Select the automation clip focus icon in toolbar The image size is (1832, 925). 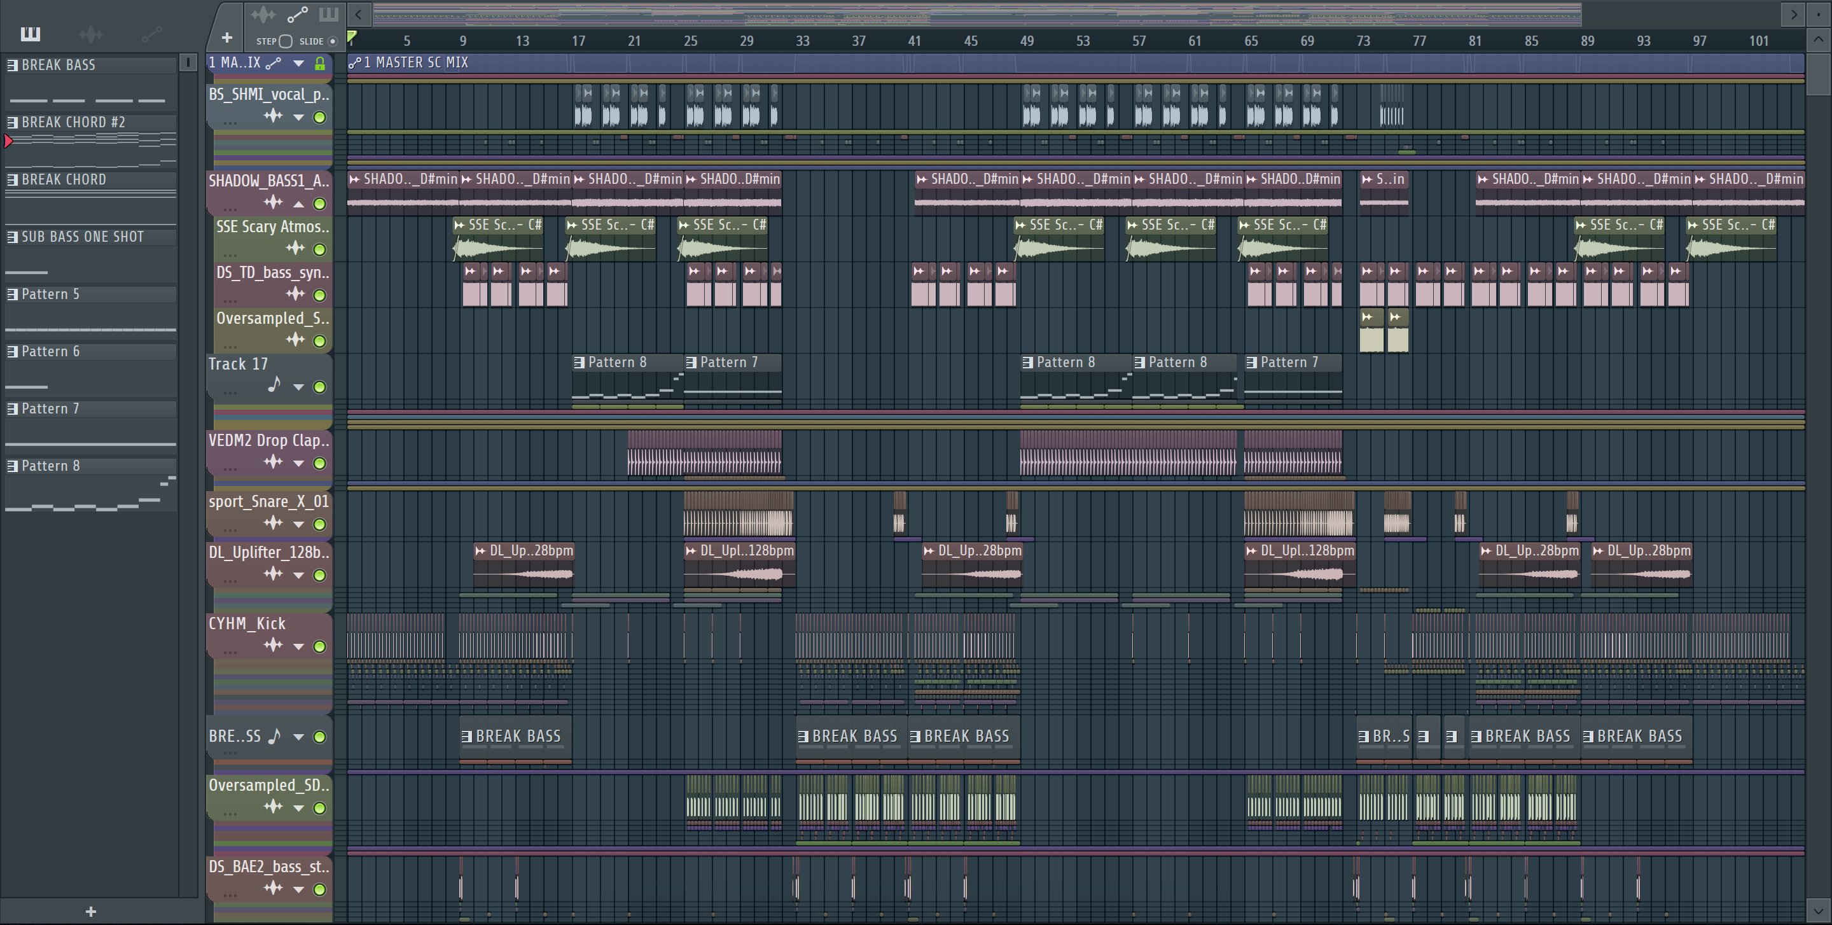click(x=297, y=14)
